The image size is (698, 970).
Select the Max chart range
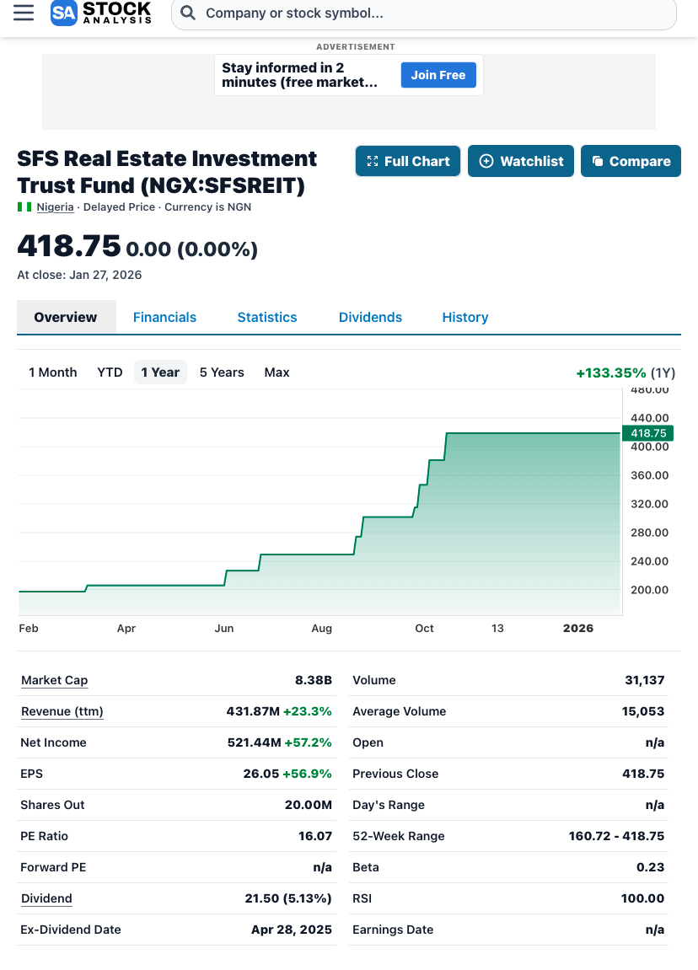coord(277,372)
